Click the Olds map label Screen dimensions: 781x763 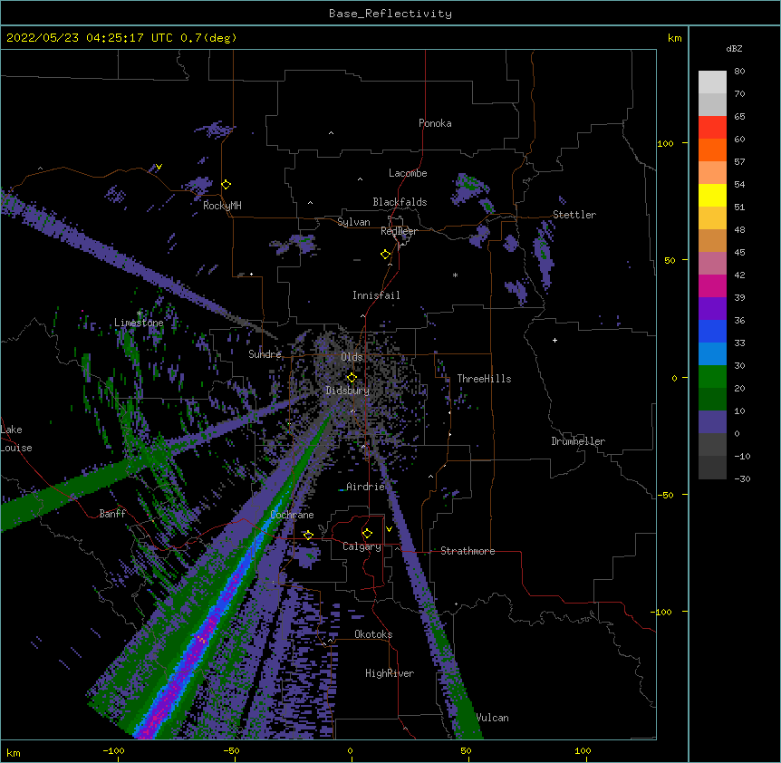tap(352, 357)
